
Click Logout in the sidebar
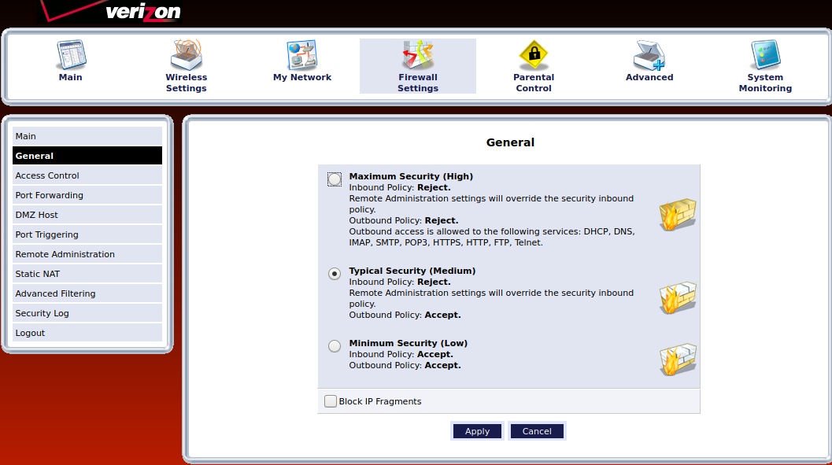[x=87, y=333]
